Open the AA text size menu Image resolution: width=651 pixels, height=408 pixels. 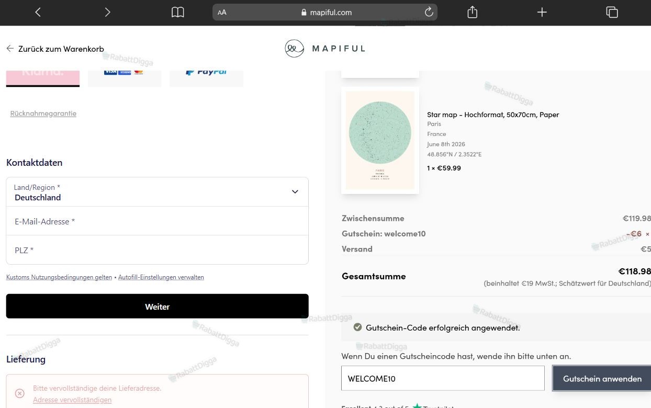click(222, 13)
